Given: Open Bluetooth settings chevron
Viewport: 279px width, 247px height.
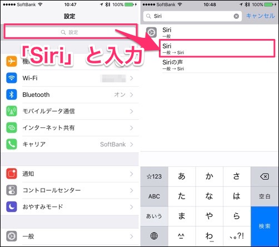Looking at the screenshot, I should pyautogui.click(x=132, y=95).
